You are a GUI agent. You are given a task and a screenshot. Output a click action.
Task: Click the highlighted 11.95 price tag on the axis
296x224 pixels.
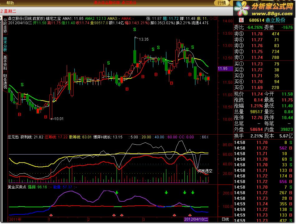(225, 69)
